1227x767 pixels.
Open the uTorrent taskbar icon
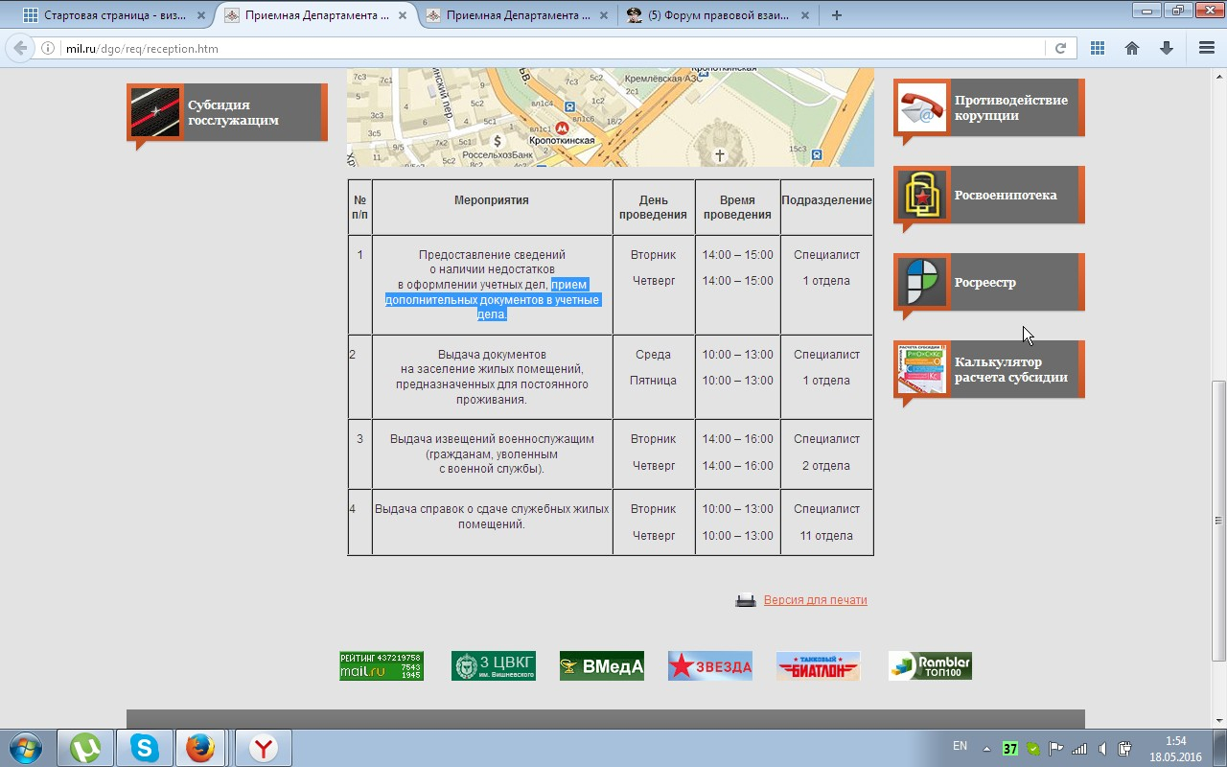(85, 748)
